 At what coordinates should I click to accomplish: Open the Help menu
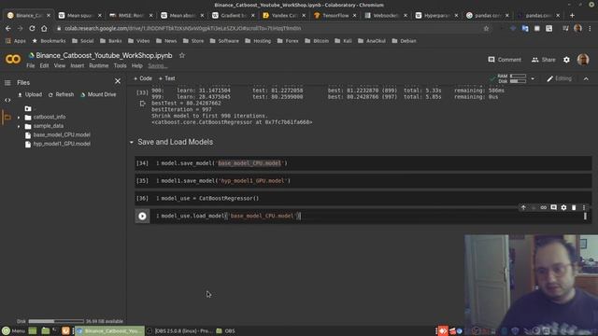pyautogui.click(x=137, y=66)
